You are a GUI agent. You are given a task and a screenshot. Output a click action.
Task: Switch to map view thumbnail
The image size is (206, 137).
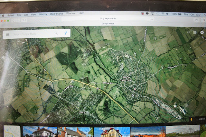pos(12,131)
